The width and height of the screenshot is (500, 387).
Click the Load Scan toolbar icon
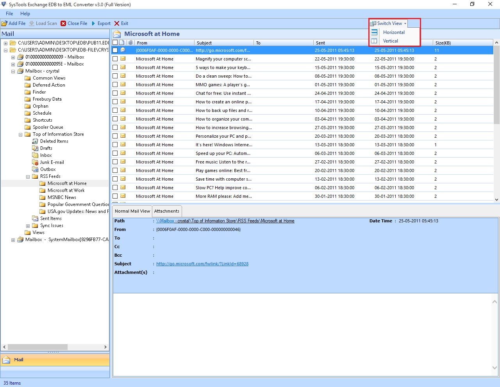(x=32, y=23)
